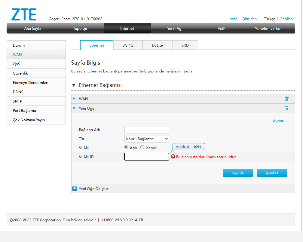Viewport: 303px width, 242px height.
Task: Open Ebeveyn Denetimleri in the sidebar
Action: click(30, 82)
